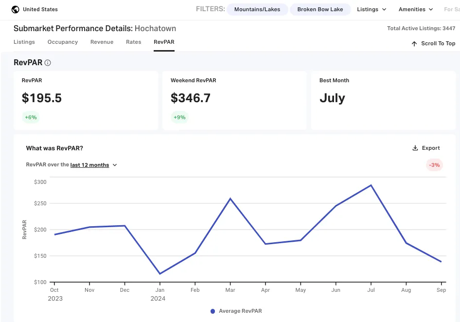Click the United States location label

[40, 9]
